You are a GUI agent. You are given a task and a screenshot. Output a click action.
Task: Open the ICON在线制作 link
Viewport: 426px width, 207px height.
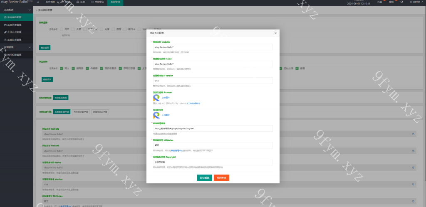[x=193, y=103]
